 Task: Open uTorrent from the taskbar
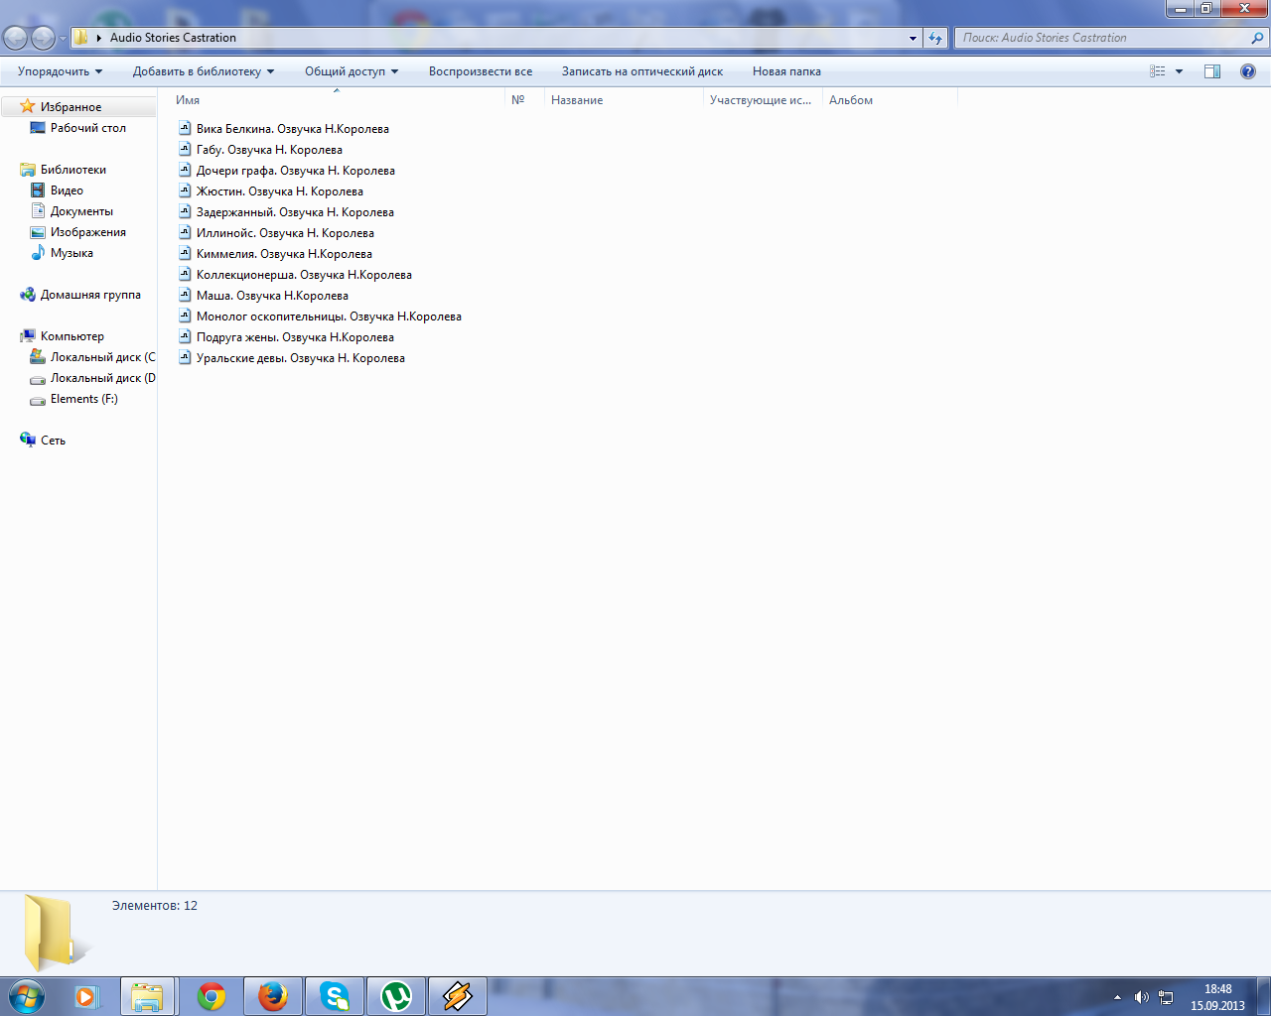pos(396,996)
